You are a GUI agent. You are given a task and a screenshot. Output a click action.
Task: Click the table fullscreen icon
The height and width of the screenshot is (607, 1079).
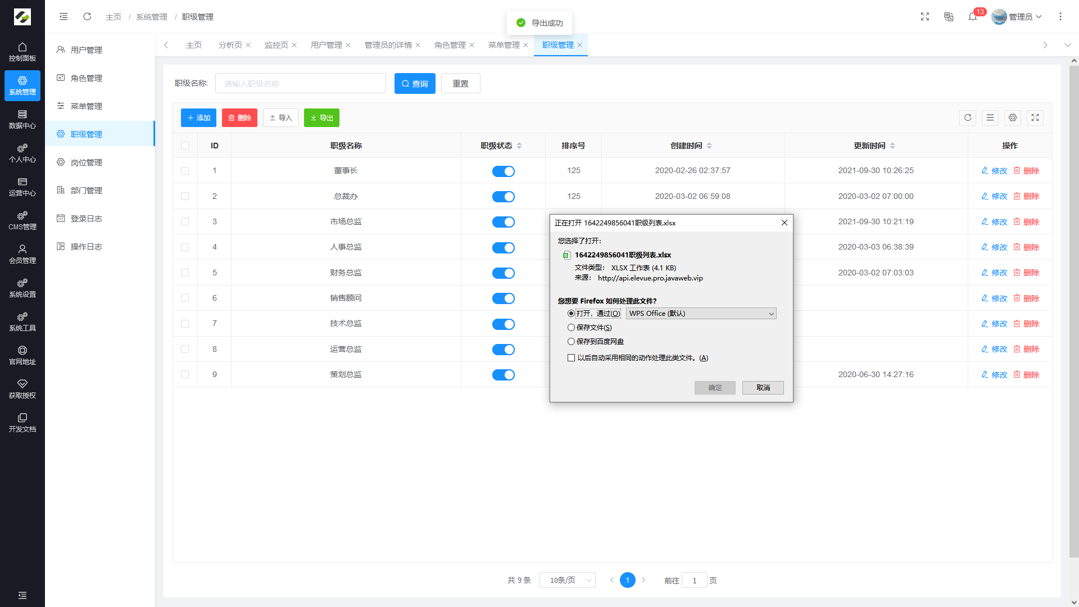pos(1035,117)
